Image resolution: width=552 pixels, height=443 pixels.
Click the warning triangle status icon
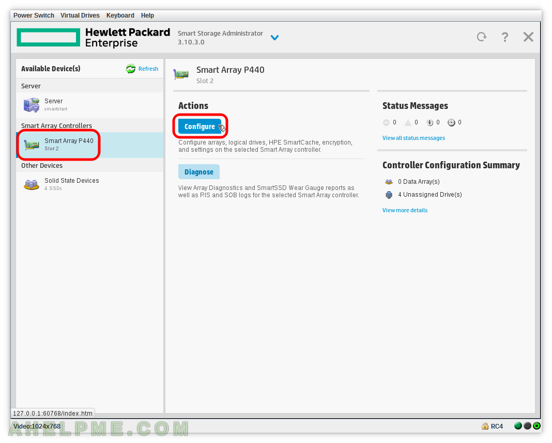point(408,122)
